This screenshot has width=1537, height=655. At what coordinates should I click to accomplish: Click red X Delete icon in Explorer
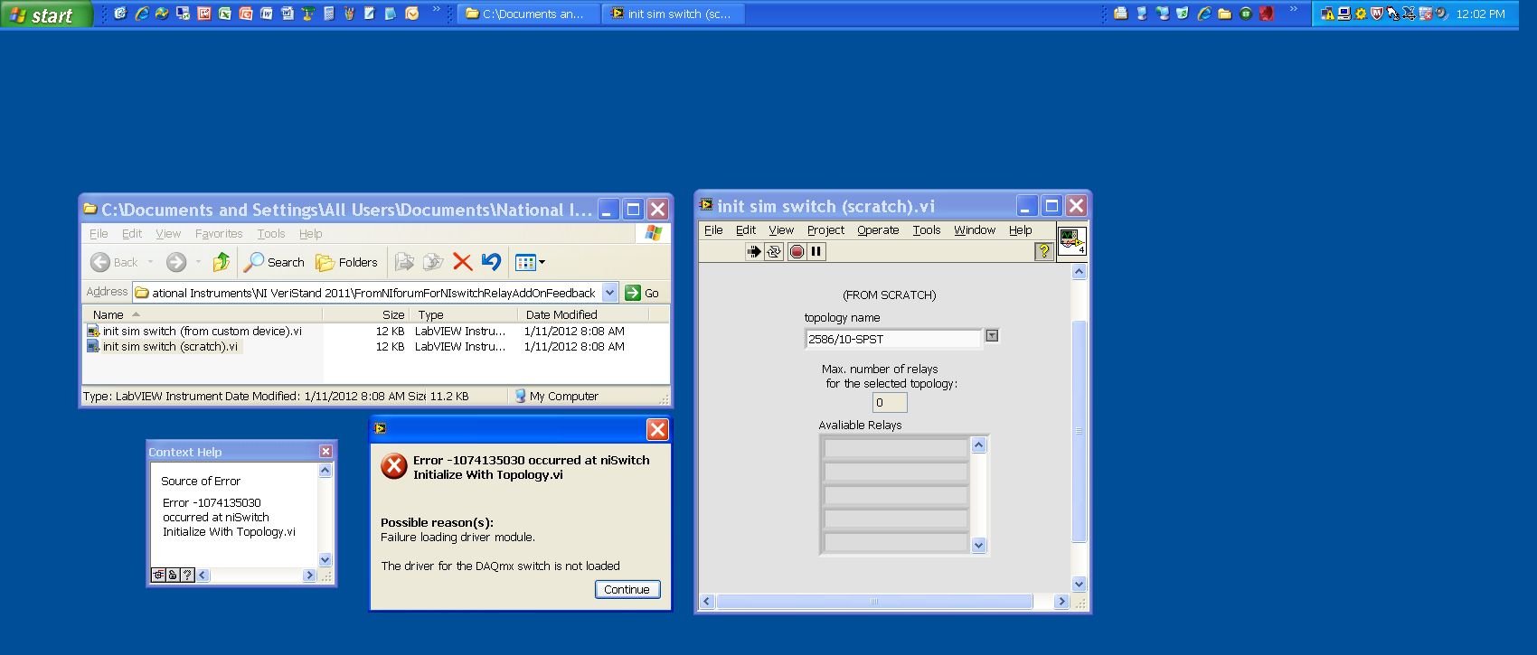point(462,262)
